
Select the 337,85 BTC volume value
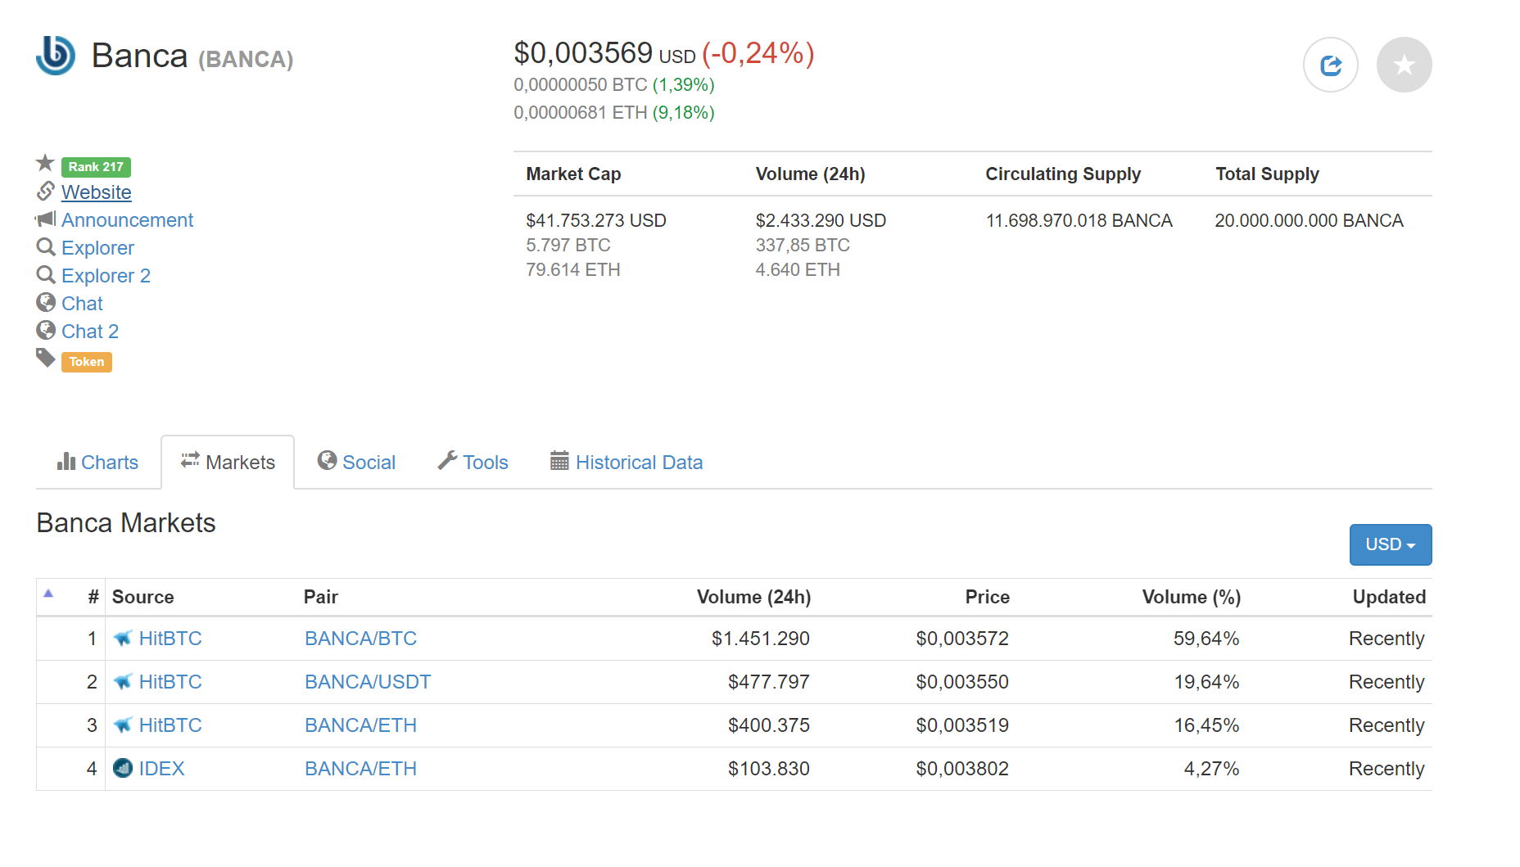[x=803, y=245]
